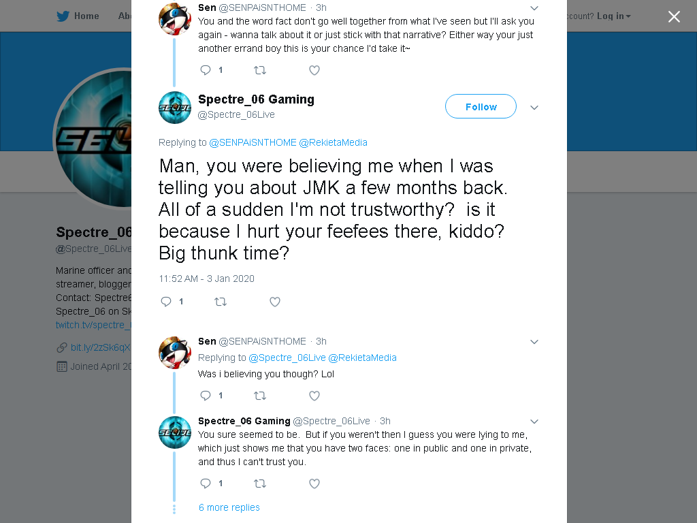The image size is (697, 523).
Task: Show 6 more replies
Action: coord(229,507)
